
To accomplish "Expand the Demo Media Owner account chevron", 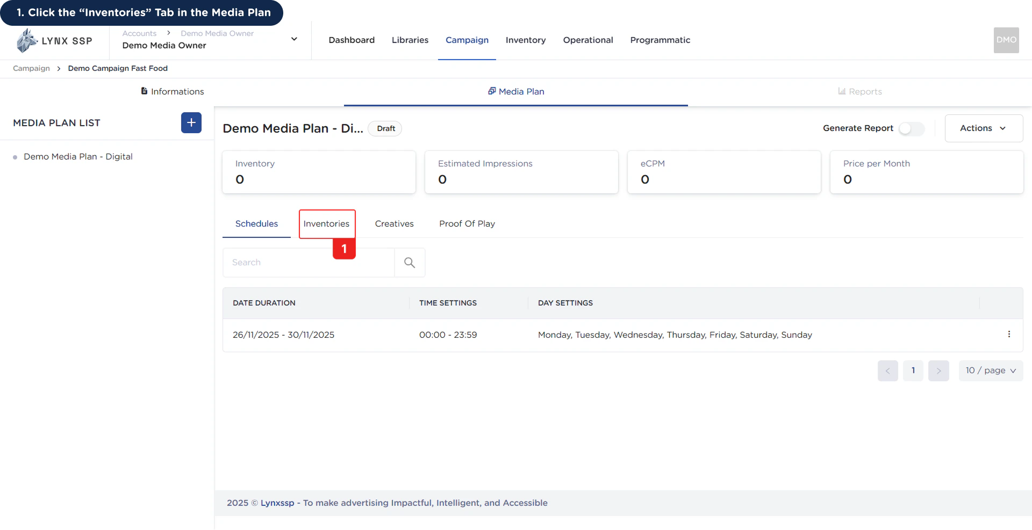I will [x=294, y=39].
